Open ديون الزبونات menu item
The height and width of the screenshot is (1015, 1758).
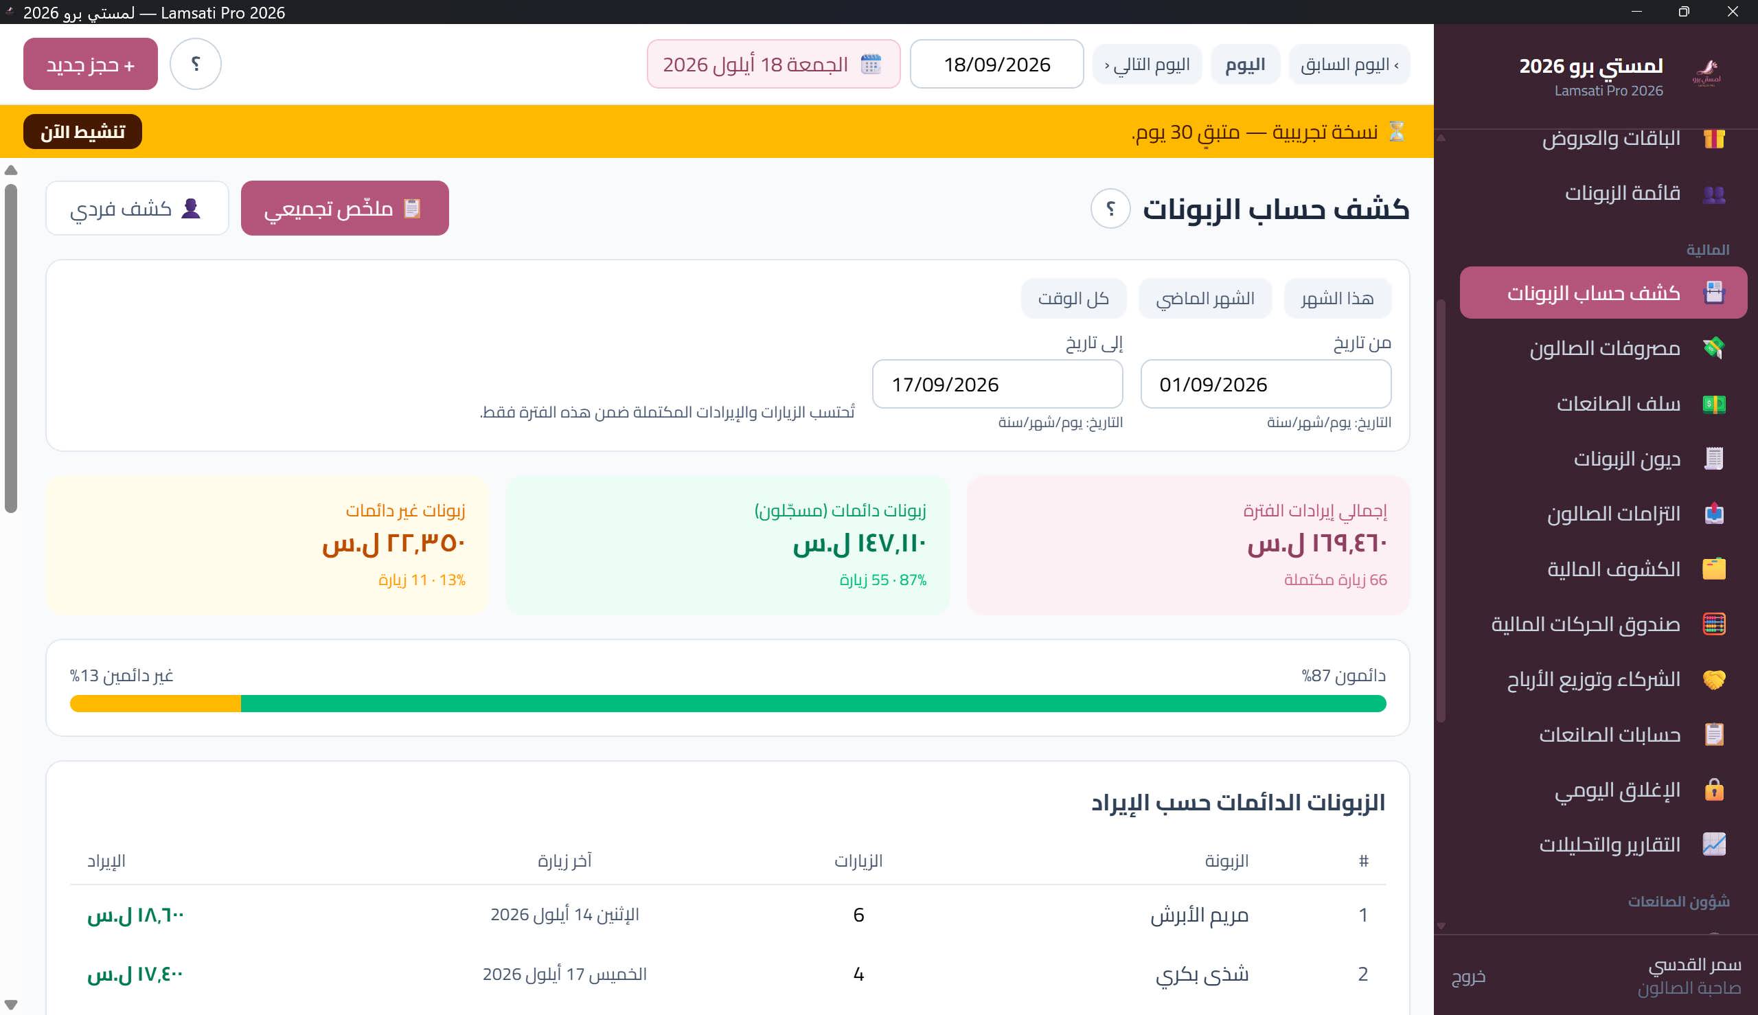[x=1603, y=459]
